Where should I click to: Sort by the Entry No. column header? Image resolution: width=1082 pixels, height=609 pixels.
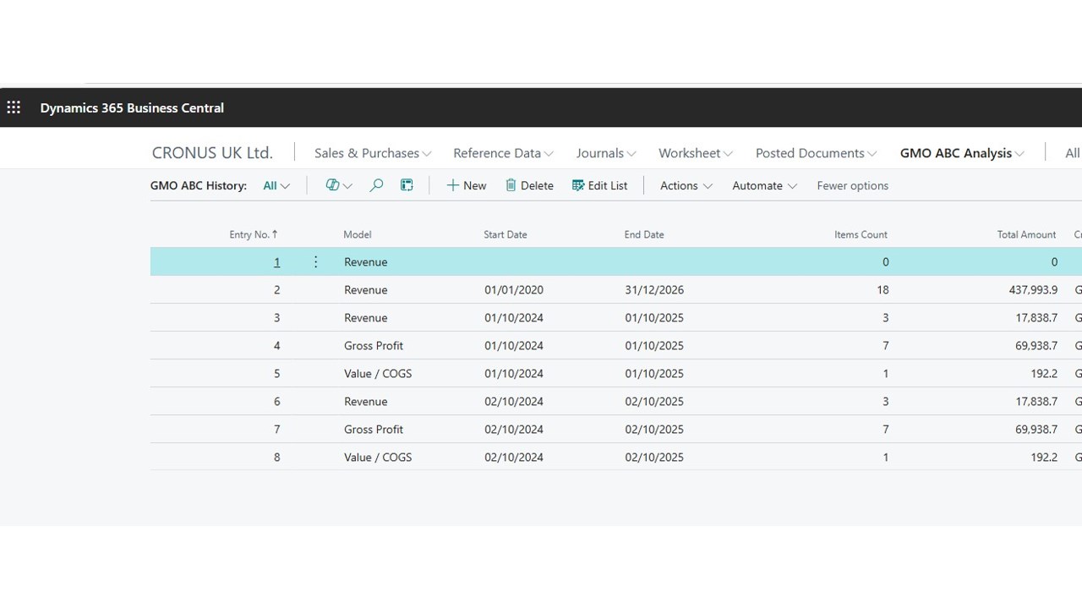click(254, 234)
